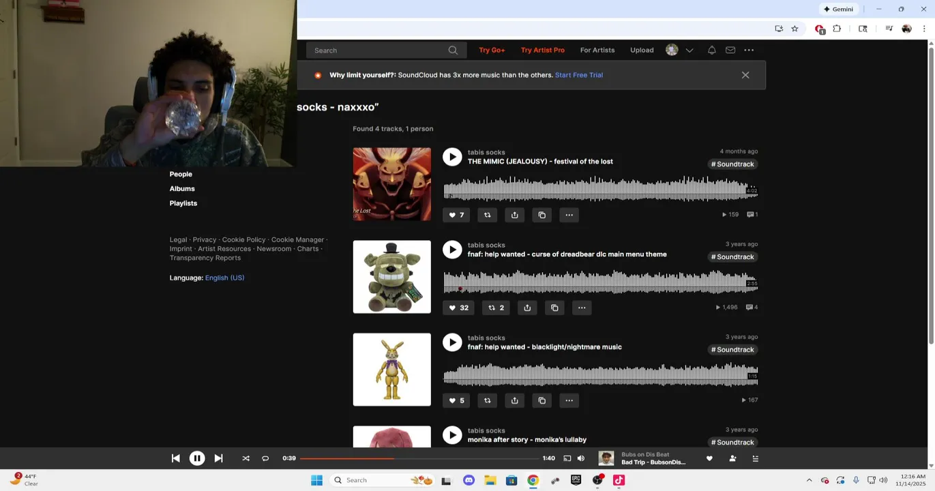Viewport: 935px width, 491px height.
Task: Open cast to device icon in player
Action: pyautogui.click(x=567, y=459)
